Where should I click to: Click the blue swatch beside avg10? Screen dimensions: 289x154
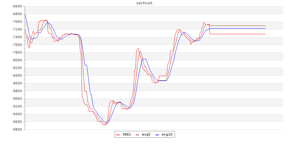pyautogui.click(x=157, y=135)
